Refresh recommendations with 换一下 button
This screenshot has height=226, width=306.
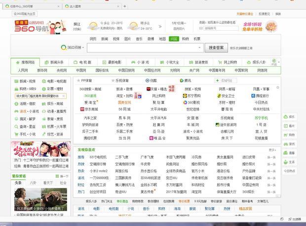click(x=62, y=176)
